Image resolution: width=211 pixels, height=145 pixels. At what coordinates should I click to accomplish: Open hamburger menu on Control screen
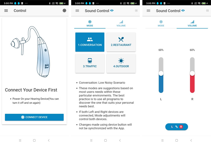(x=6, y=11)
